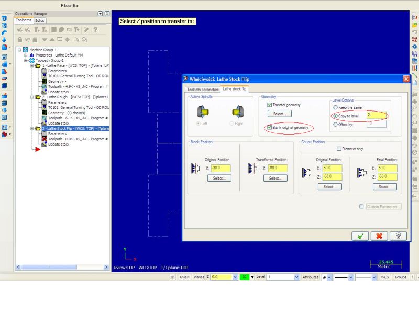Screen dimensions: 419x312
Task: Click the wavy toggle toolpath display icon
Action: (x=28, y=40)
